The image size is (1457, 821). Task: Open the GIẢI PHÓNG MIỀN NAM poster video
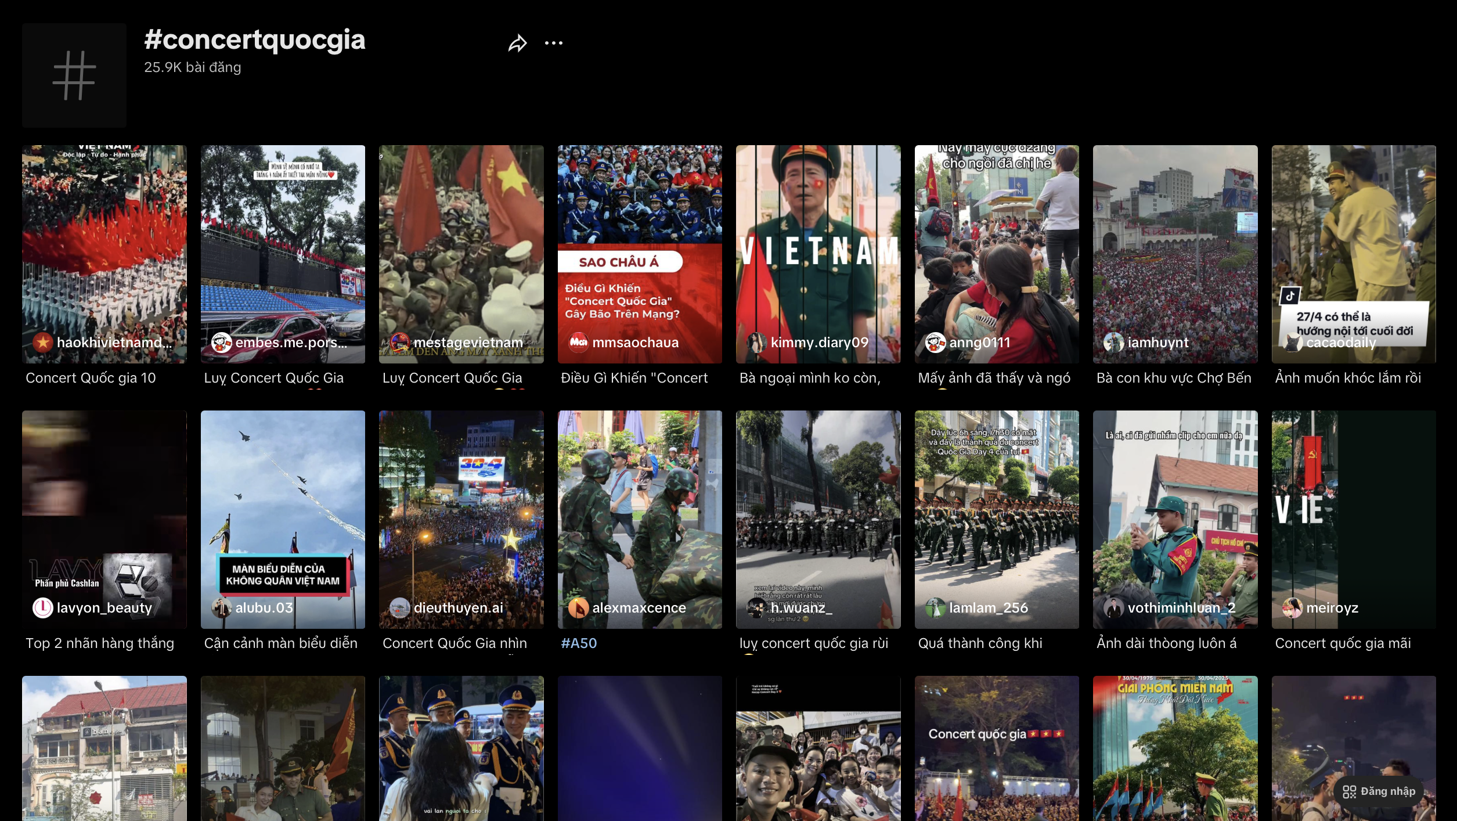pos(1175,748)
